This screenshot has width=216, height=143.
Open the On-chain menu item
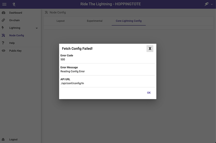pos(14,20)
